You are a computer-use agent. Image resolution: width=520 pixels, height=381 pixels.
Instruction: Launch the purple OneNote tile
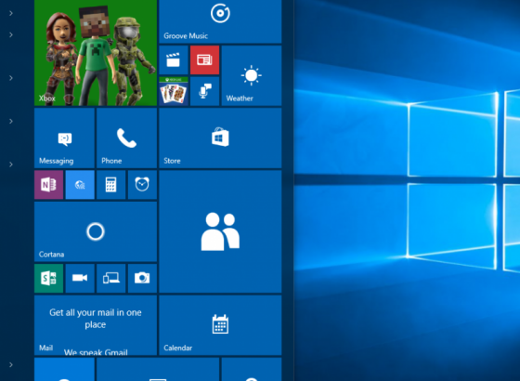[48, 185]
